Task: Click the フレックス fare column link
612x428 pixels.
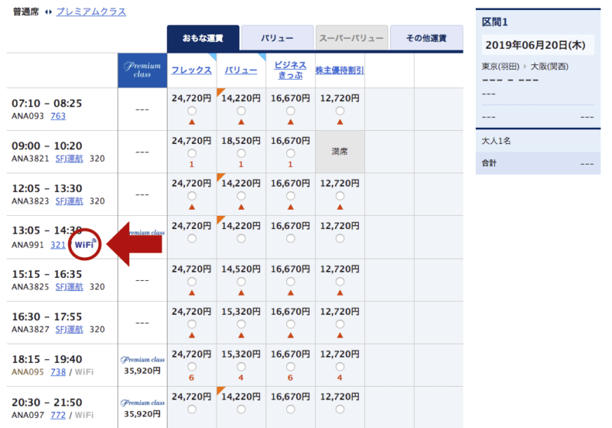Action: point(191,70)
